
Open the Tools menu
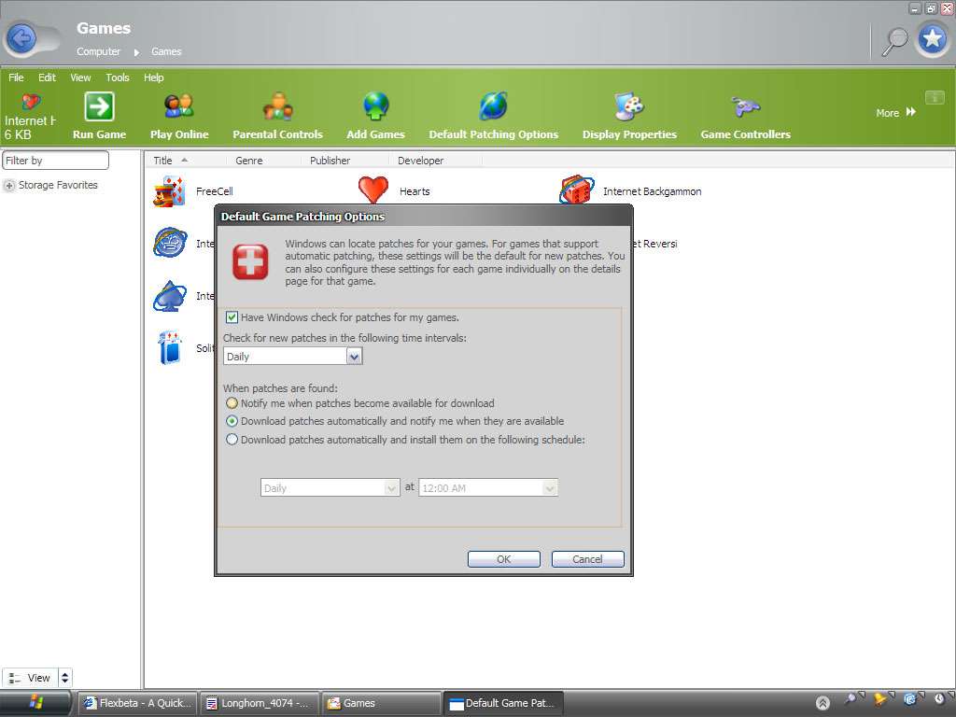[x=117, y=77]
